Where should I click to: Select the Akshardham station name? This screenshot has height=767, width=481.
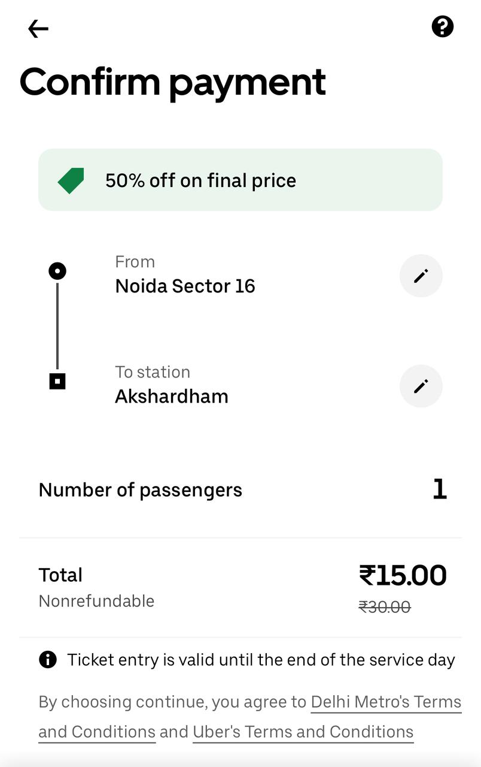pos(172,396)
